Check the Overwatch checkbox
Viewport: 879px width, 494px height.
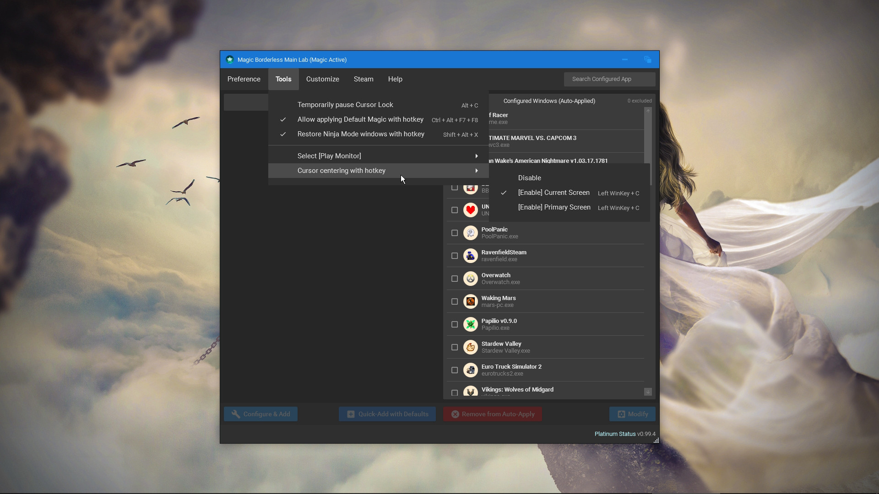click(x=454, y=278)
